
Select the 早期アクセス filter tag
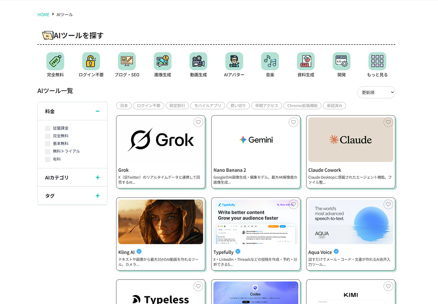click(x=267, y=106)
